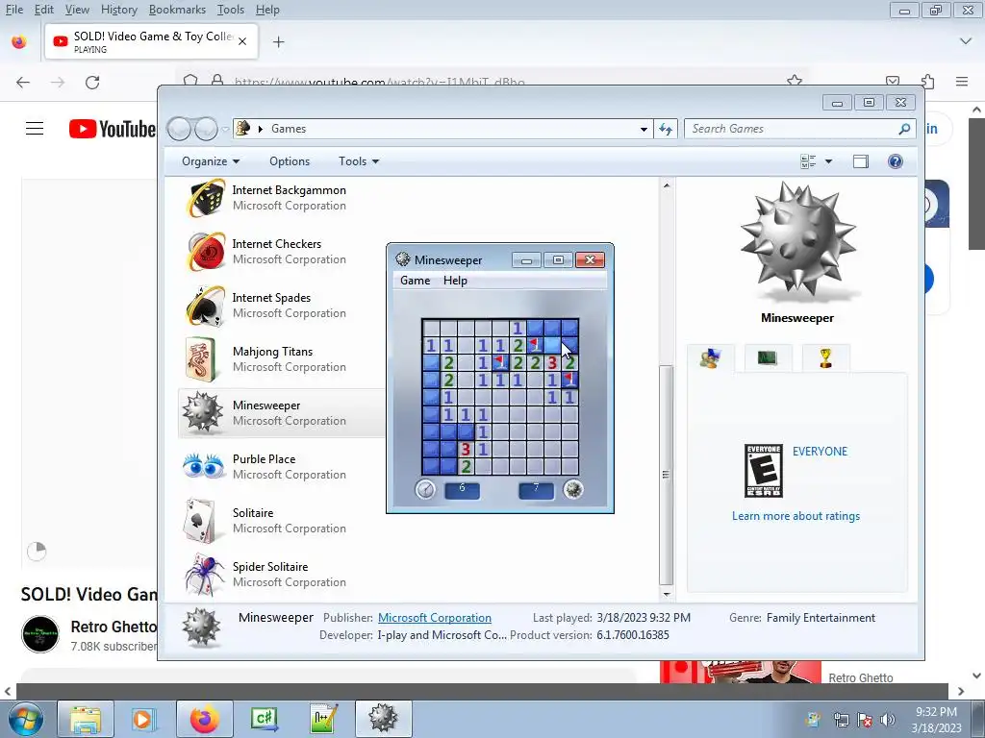Click the red 3 cell in Minesweeper bottom area
The width and height of the screenshot is (985, 738).
pos(466,449)
